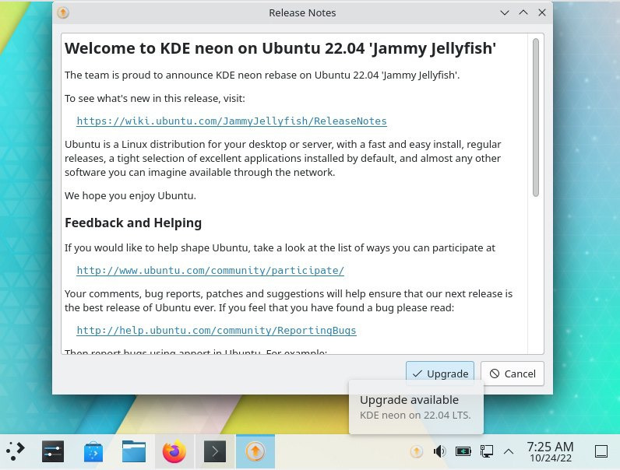Open Dolphin file manager from the taskbar

pyautogui.click(x=134, y=451)
